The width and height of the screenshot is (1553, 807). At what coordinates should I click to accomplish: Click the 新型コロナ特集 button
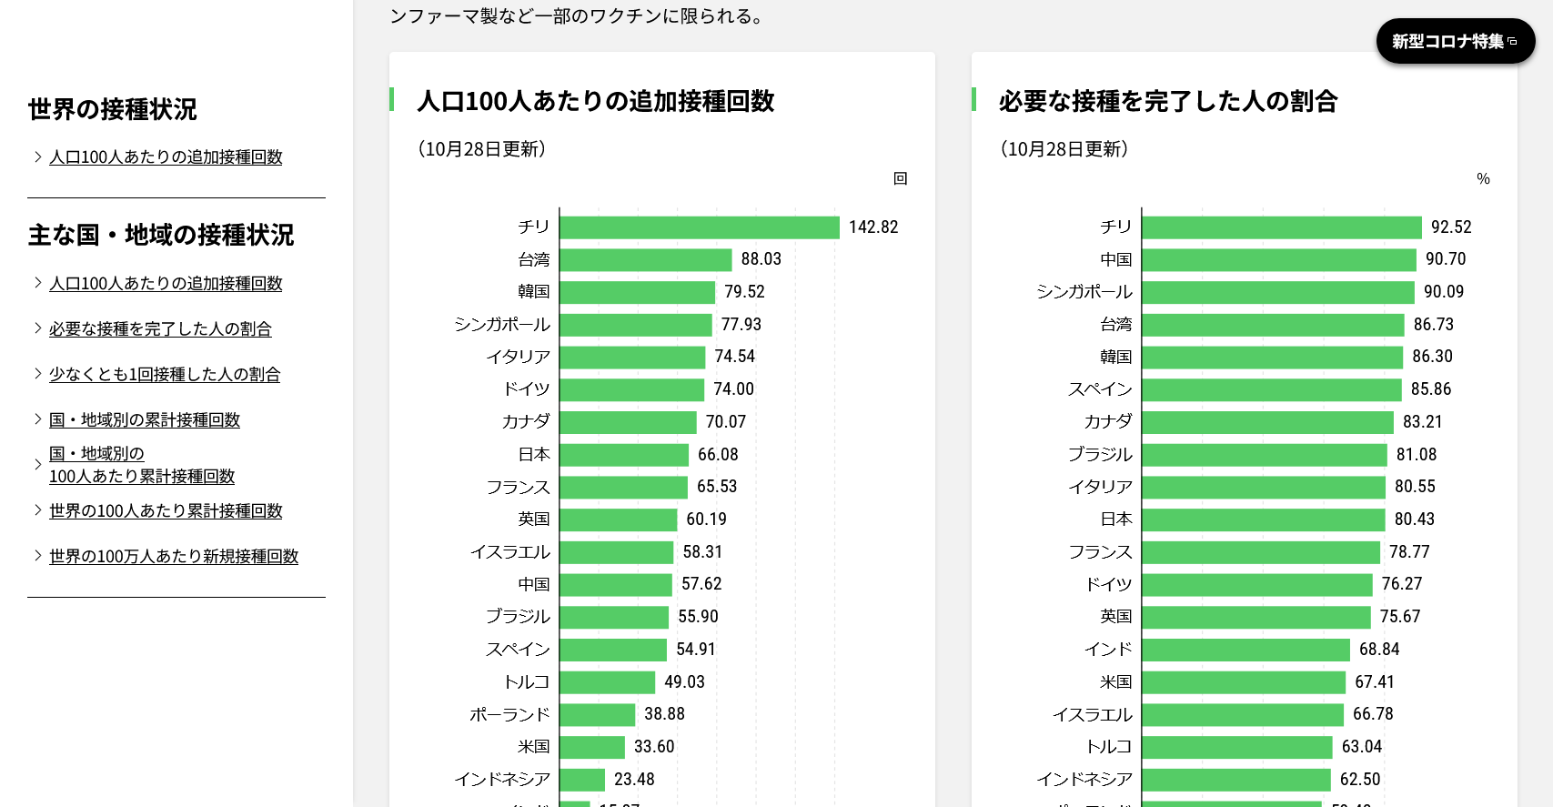point(1454,42)
